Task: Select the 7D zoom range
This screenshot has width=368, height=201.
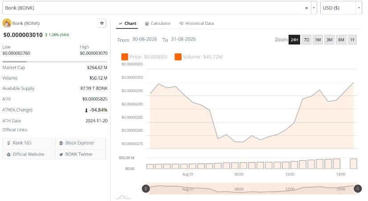Action: 306,40
